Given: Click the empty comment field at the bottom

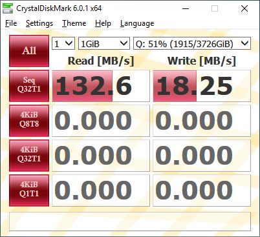Looking at the screenshot, I should coord(130,222).
